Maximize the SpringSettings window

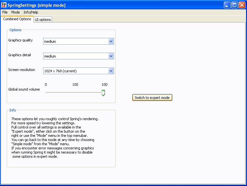tap(234, 5)
